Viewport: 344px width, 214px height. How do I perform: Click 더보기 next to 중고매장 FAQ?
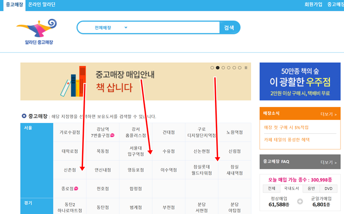tap(329, 162)
